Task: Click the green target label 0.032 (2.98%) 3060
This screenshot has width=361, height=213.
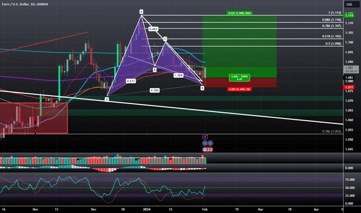Action: point(239,13)
